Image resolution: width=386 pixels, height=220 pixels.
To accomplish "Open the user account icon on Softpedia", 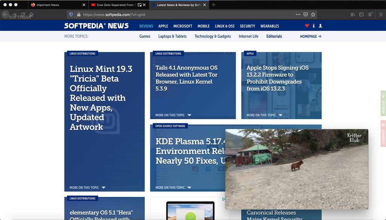I will 320,26.
